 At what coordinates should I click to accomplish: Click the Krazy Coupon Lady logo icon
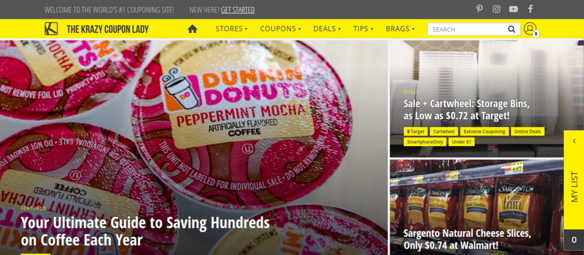[51, 28]
